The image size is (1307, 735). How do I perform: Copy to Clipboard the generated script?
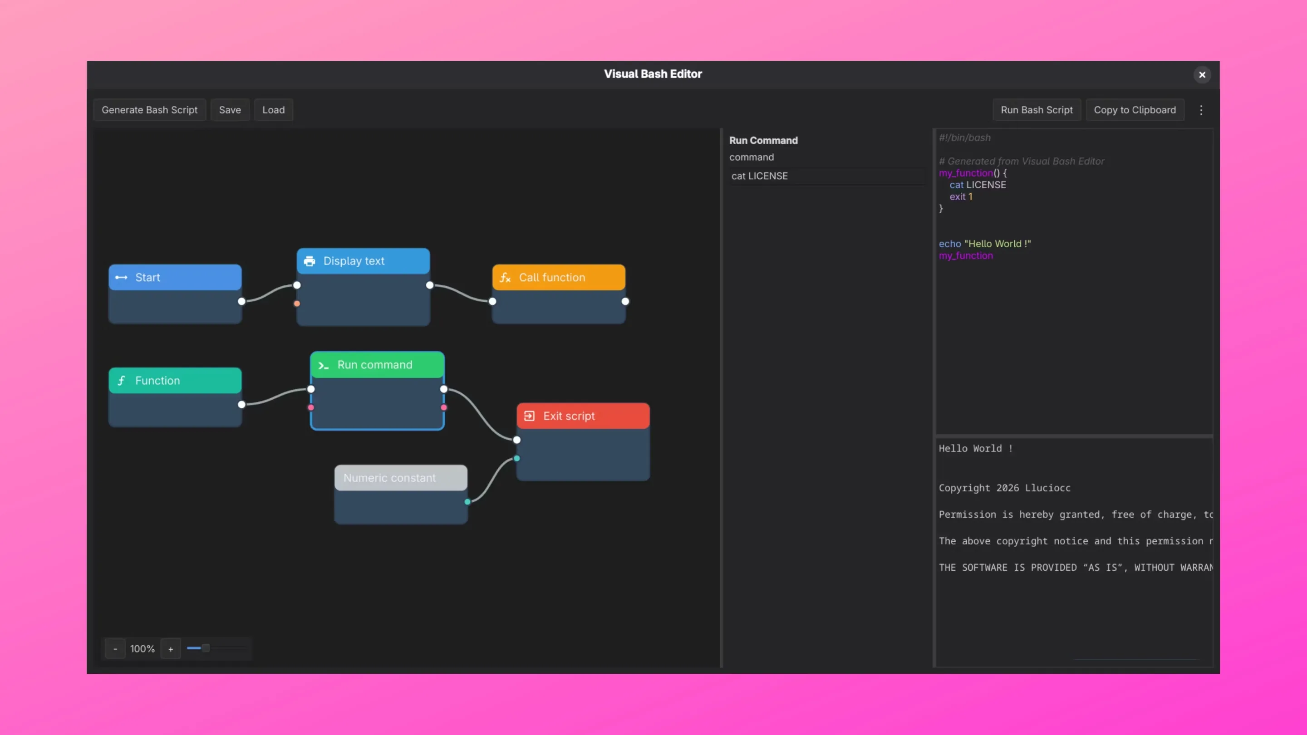pos(1135,110)
